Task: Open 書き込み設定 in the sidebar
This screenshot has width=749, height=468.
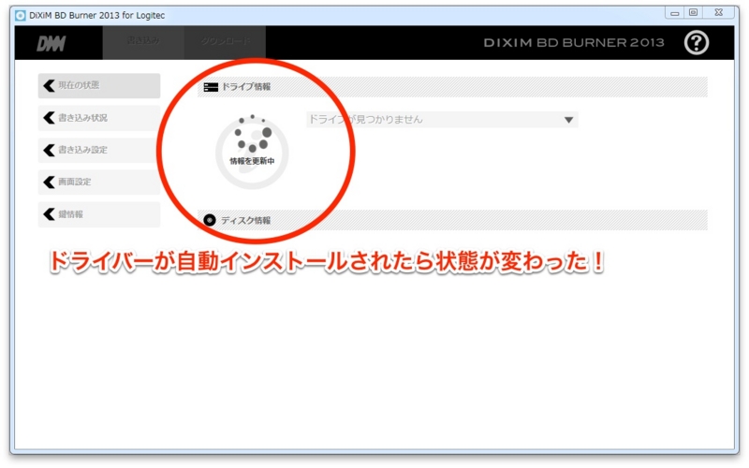Action: [99, 150]
